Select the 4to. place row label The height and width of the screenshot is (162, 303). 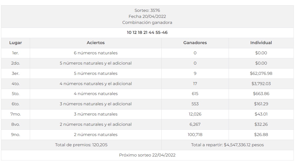pos(16,84)
